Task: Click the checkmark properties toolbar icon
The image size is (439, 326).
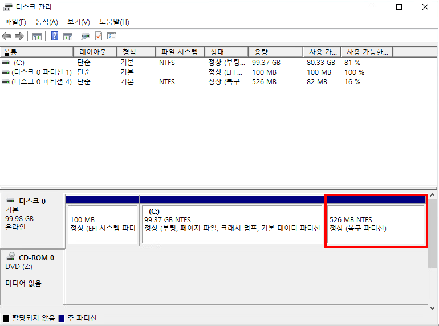Action: [x=99, y=36]
